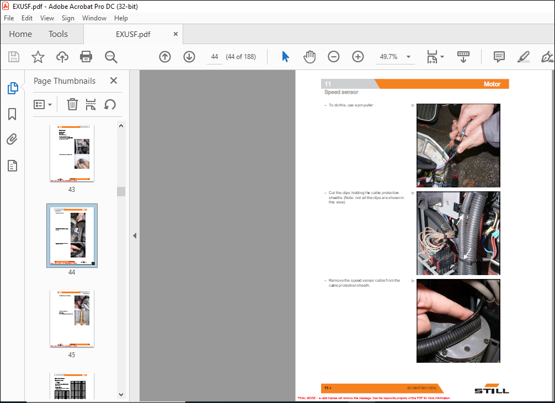Screen dimensions: 555x403
Task: Click the Save file icon
Action: 14,57
